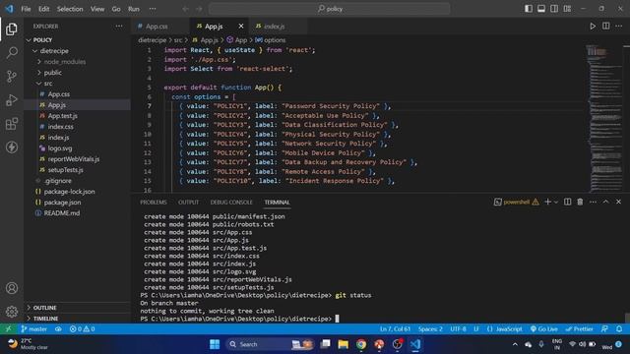Open Windows Start button
Image resolution: width=630 pixels, height=354 pixels.
point(215,344)
